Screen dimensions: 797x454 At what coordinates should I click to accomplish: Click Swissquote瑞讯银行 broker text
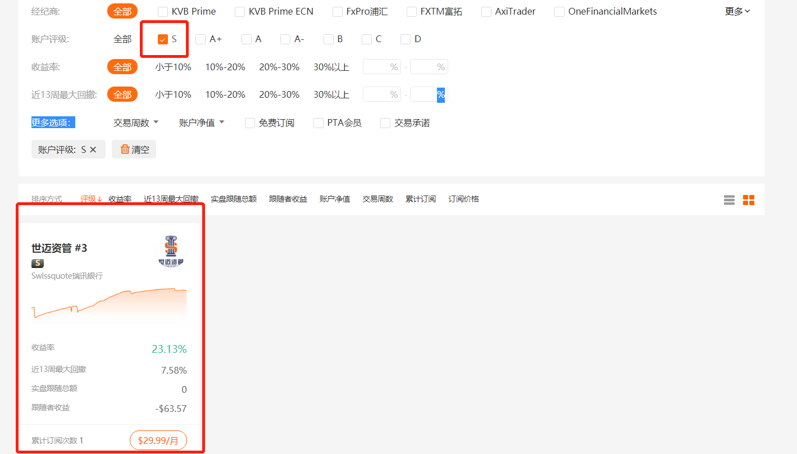click(67, 276)
